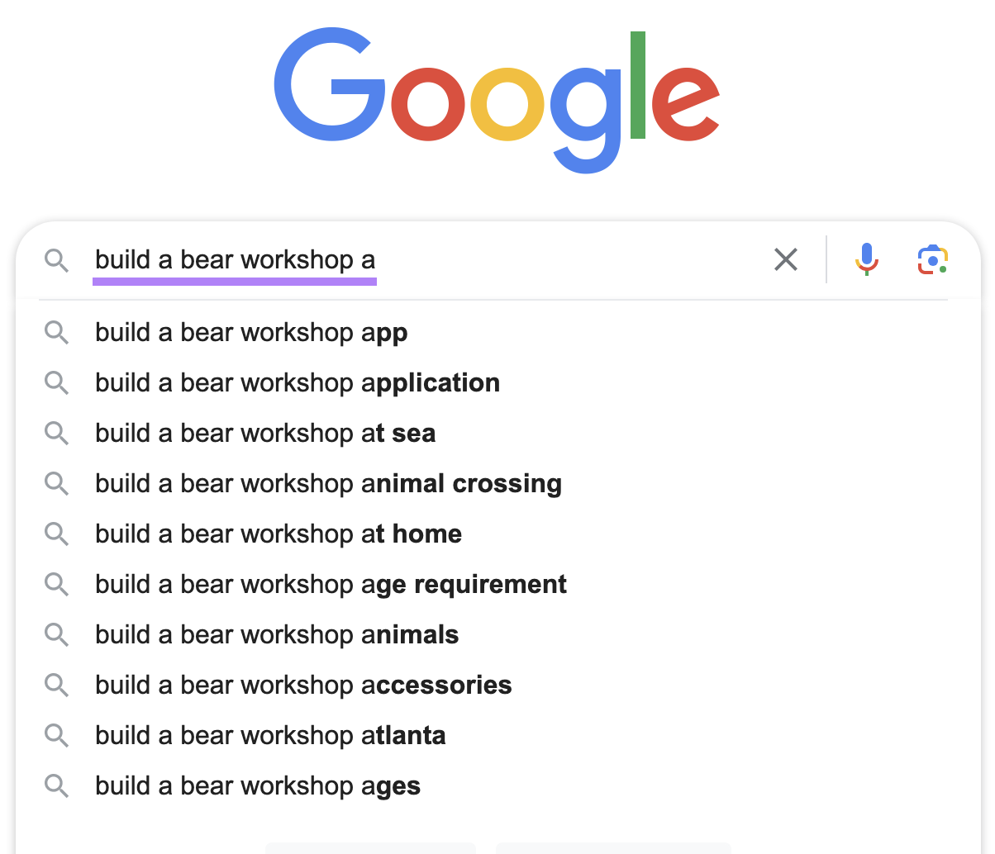The width and height of the screenshot is (995, 854).
Task: Select 'build a bear workshop at home' suggestion
Action: tap(279, 534)
